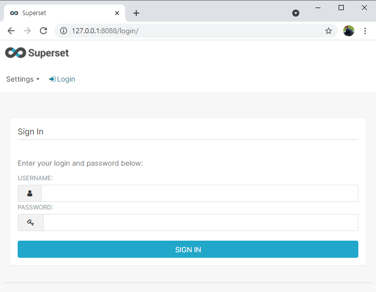
Task: Click the address bar URL 127.0.0.1:8088/login/
Action: point(105,31)
